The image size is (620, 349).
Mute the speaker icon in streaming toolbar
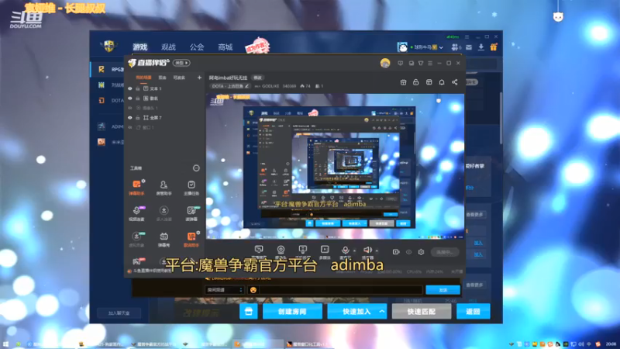point(367,251)
